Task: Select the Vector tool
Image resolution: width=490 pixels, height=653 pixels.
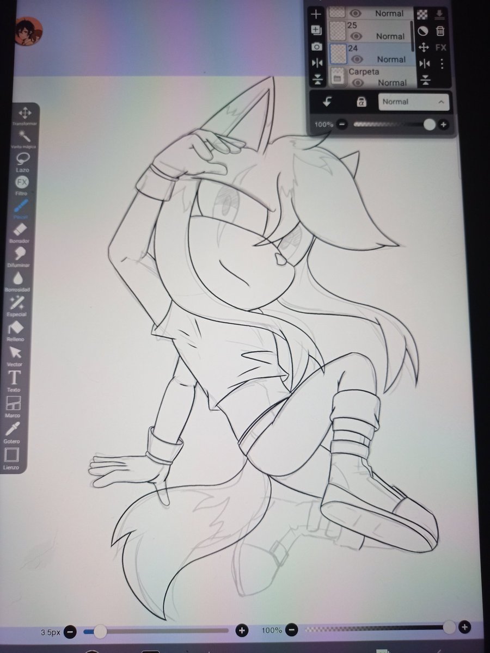Action: pos(15,356)
